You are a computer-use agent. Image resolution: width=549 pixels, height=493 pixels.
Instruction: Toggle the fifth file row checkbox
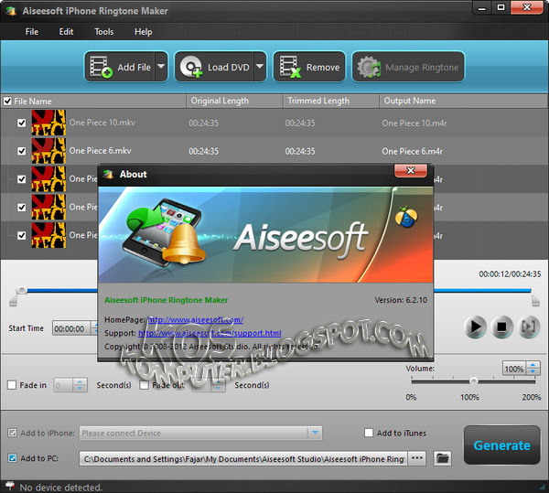(22, 235)
